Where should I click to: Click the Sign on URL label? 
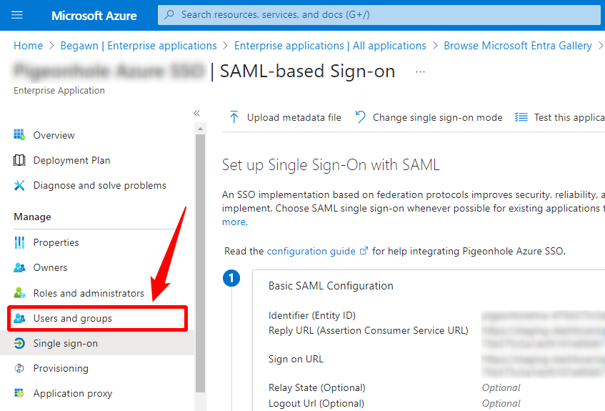pos(296,359)
